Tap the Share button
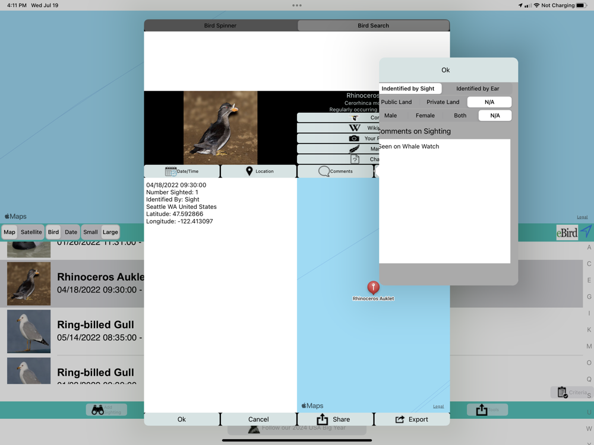This screenshot has height=445, width=594. (x=335, y=419)
